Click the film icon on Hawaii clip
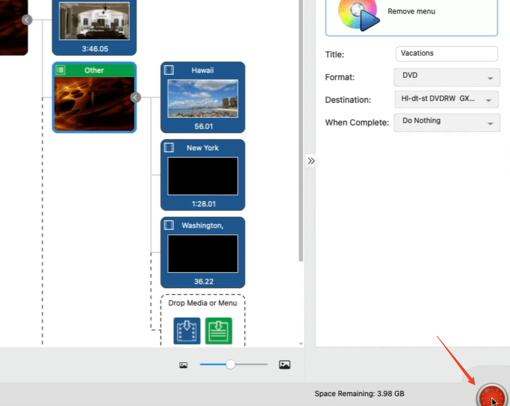The height and width of the screenshot is (406, 510). (x=169, y=71)
